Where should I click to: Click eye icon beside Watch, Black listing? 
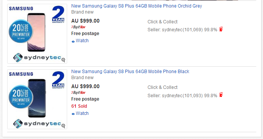pyautogui.click(x=73, y=114)
